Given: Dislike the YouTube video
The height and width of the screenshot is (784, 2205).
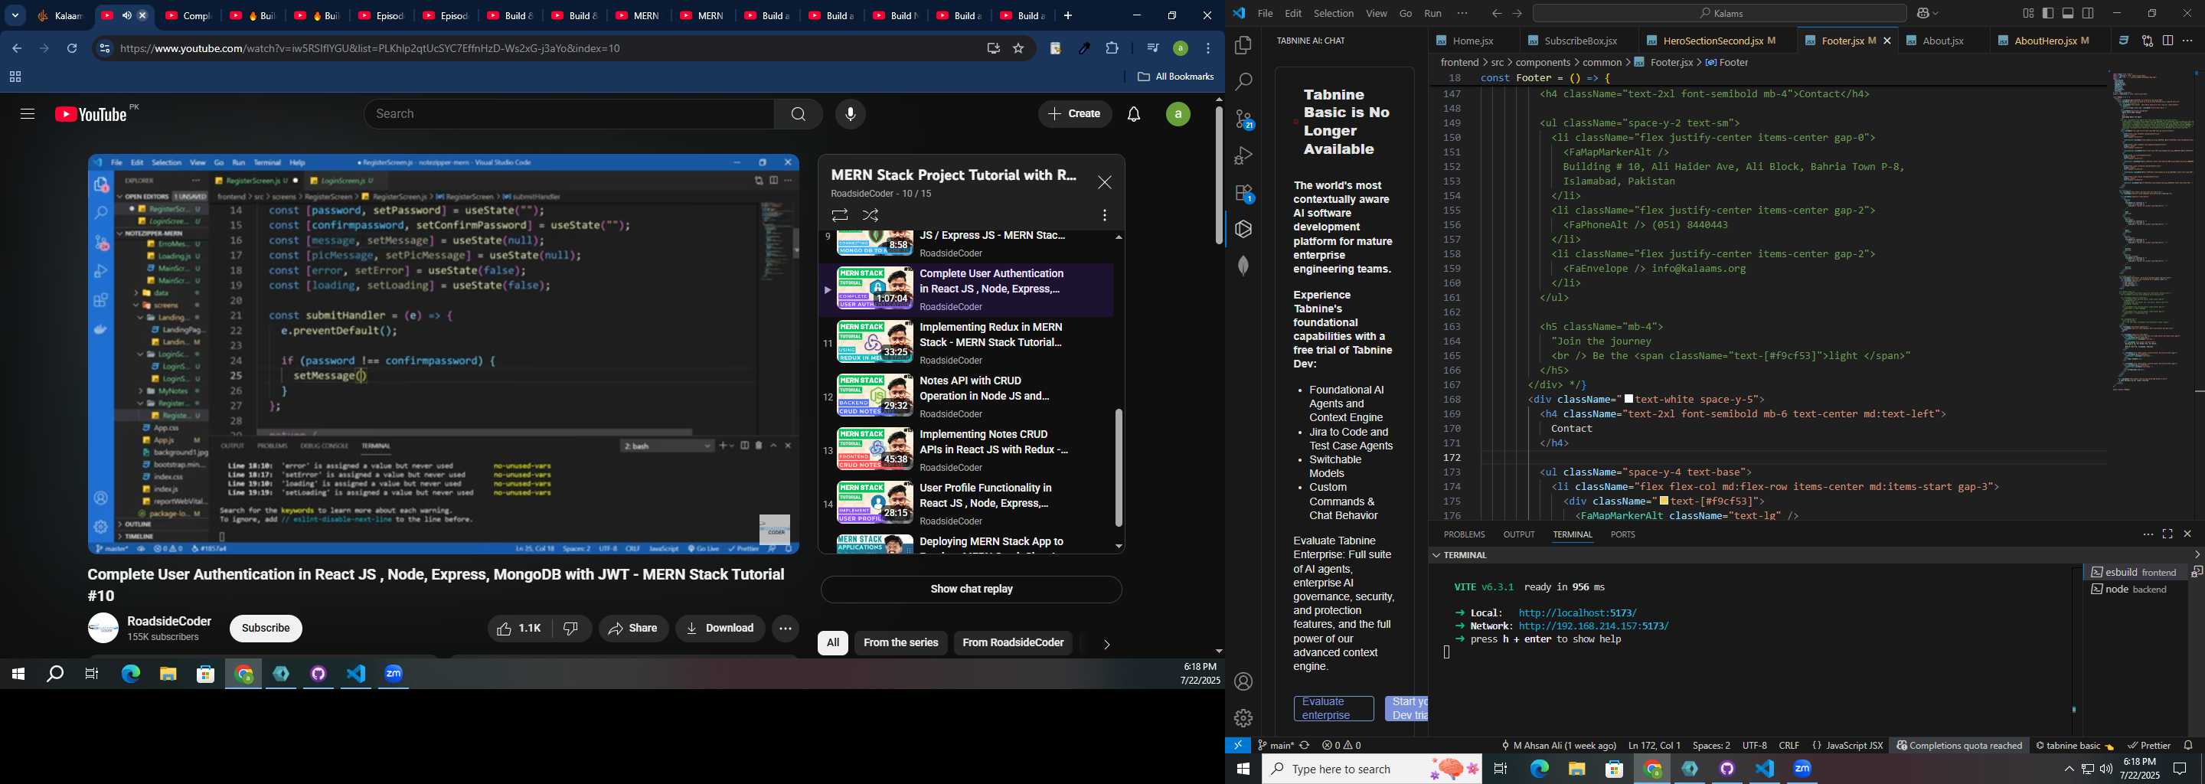Looking at the screenshot, I should pos(571,629).
